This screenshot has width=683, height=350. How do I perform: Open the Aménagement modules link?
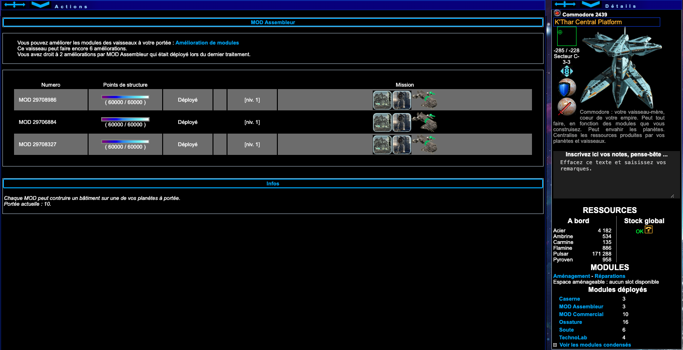571,276
